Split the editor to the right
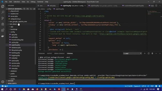The width and height of the screenshot is (162, 91). pos(156,6)
